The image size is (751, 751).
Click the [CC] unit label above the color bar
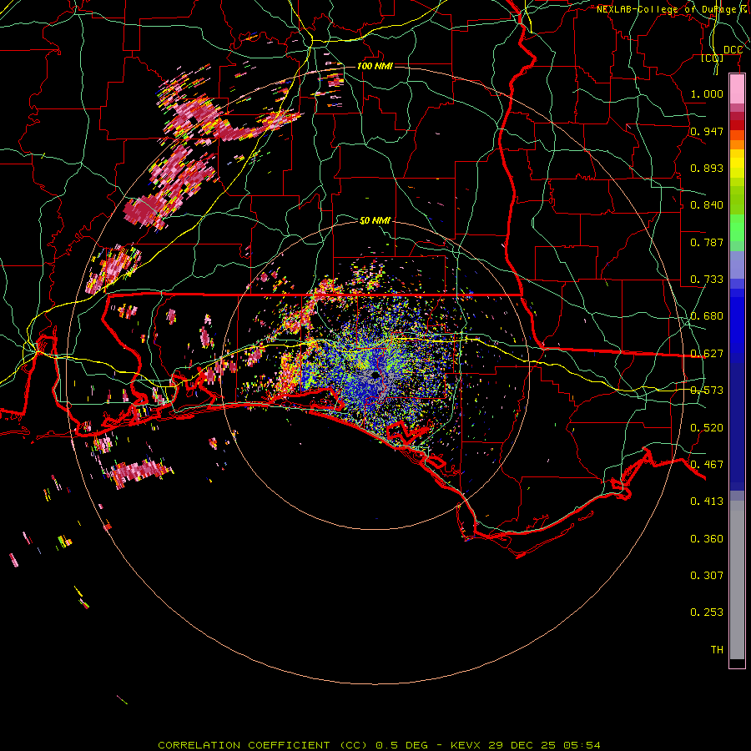click(713, 58)
